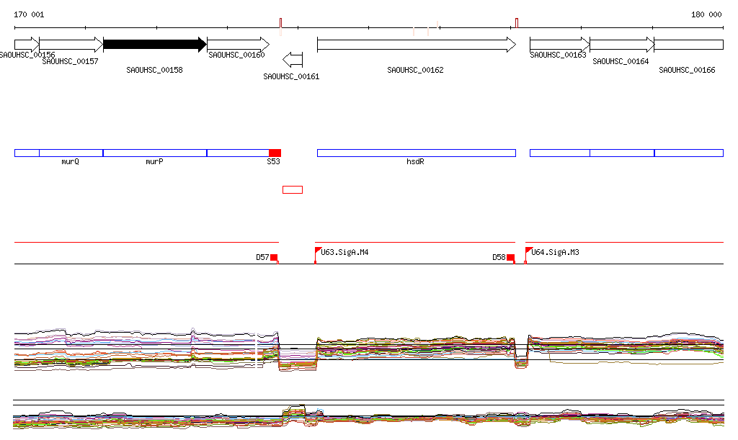Select the blue box under SAOUHSC_00164
Image resolution: width=738 pixels, height=440 pixels.
622,153
